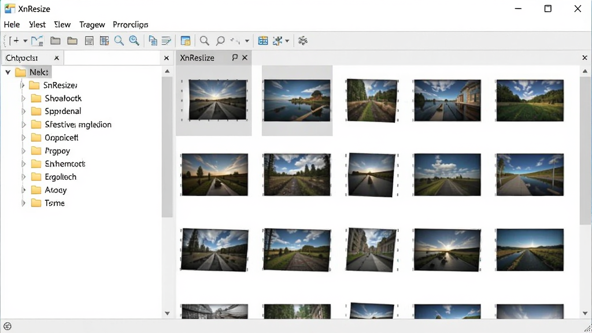Expand the Shealootk folder node
The height and width of the screenshot is (333, 592).
[23, 98]
